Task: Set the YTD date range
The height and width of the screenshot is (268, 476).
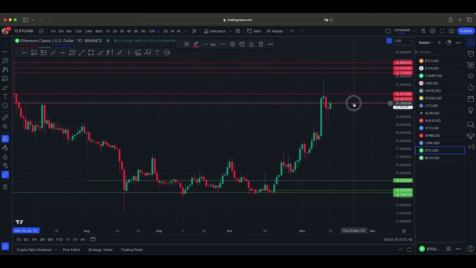Action: click(x=59, y=239)
